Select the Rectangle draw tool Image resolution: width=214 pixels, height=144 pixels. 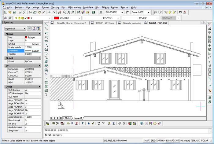46,41
